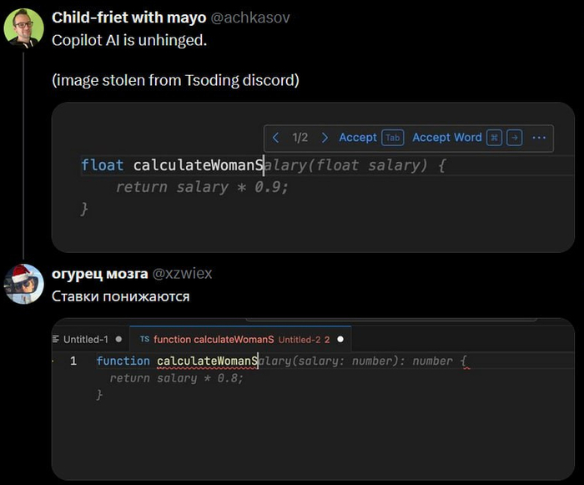Open Child-friet with mayo profile avatar

point(24,28)
